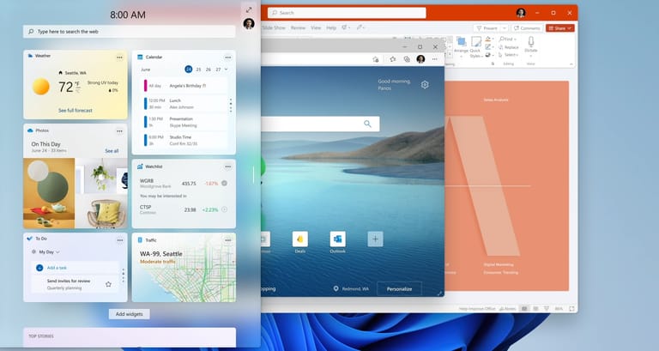Click Edge add-to-favorites star icon
The height and width of the screenshot is (351, 659).
pos(375,59)
